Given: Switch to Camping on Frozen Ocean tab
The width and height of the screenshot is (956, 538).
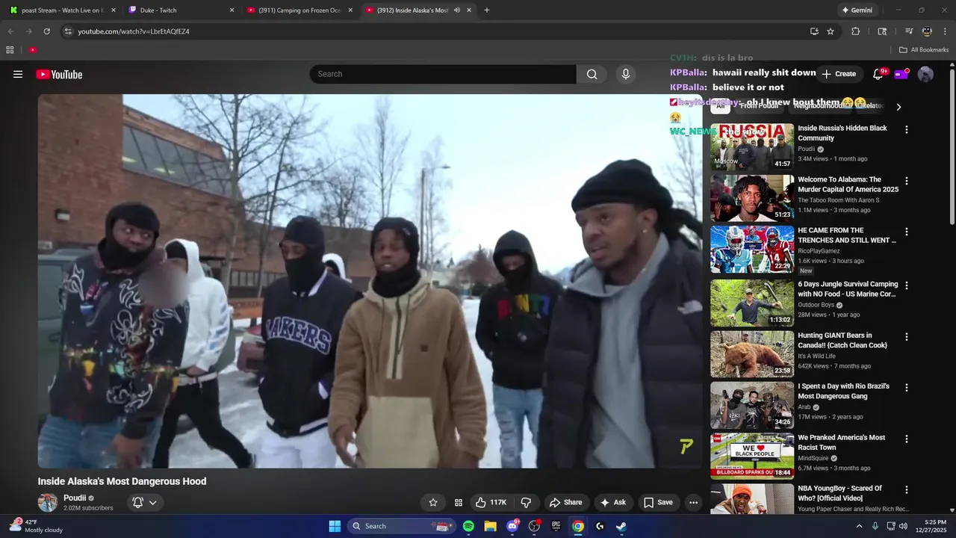Looking at the screenshot, I should tap(299, 10).
